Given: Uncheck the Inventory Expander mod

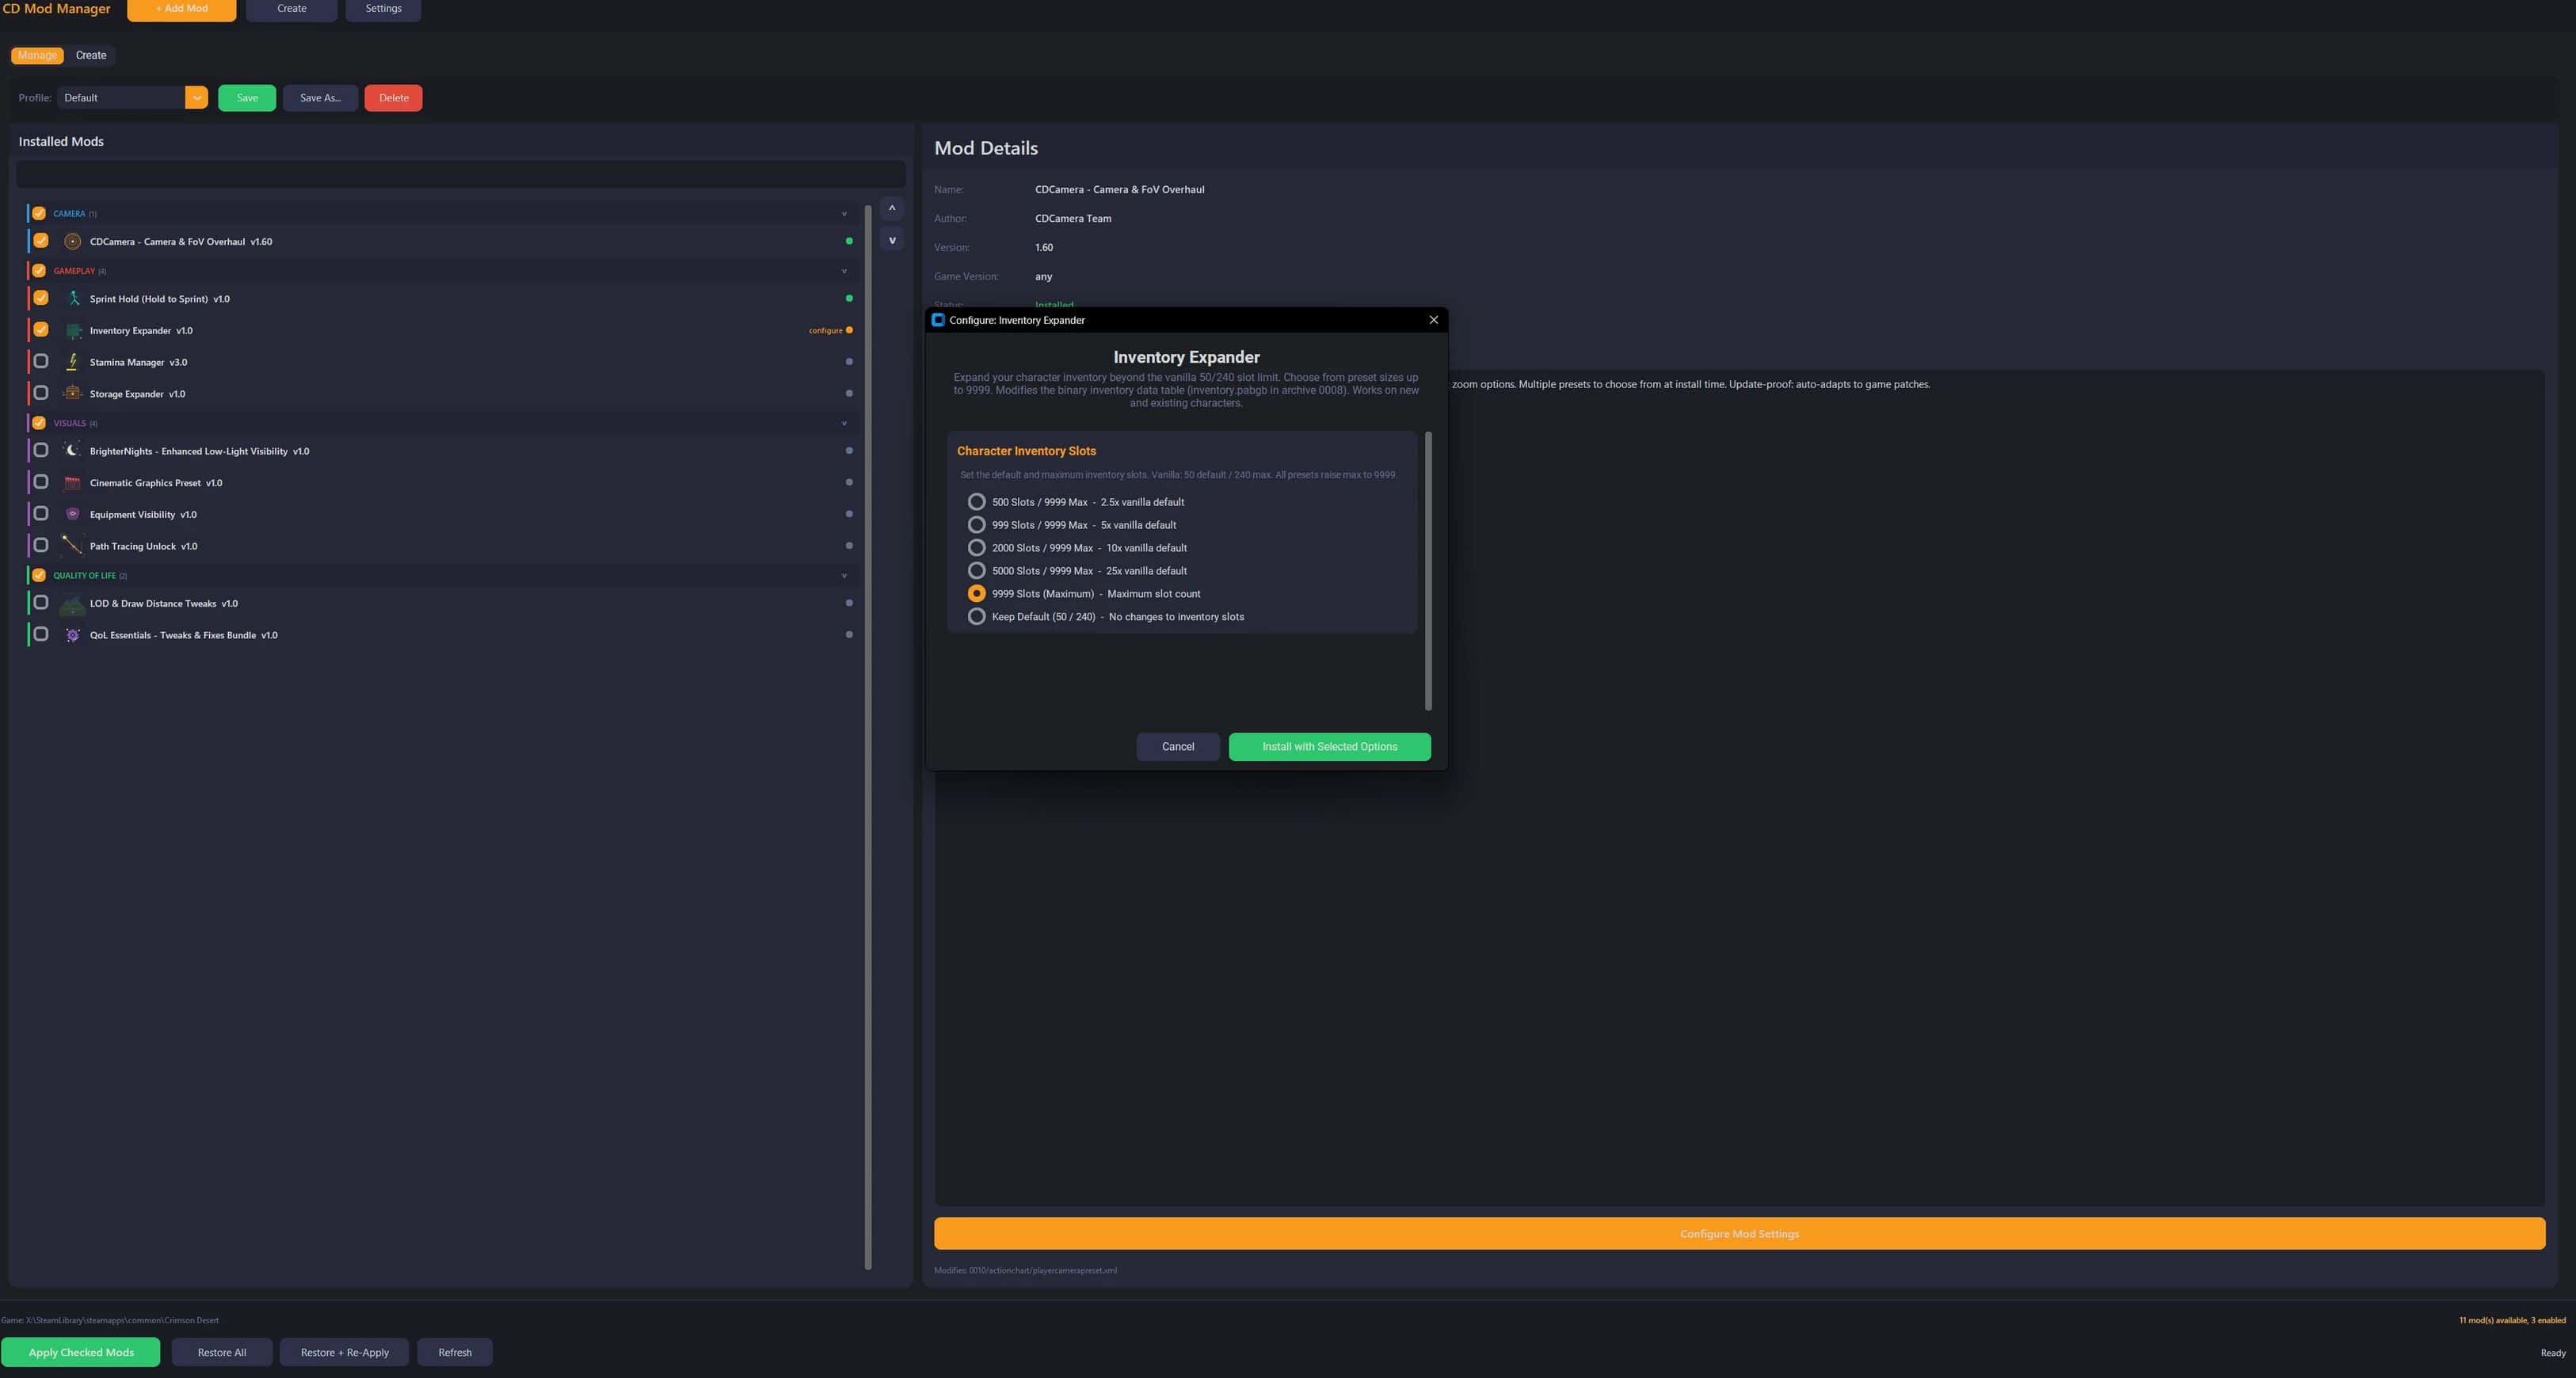Looking at the screenshot, I should 41,330.
